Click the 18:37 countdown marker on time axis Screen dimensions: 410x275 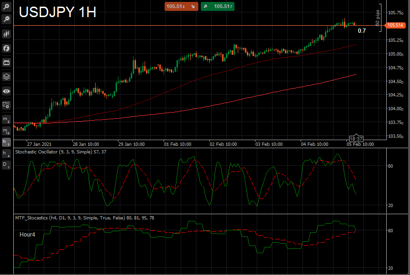(x=356, y=139)
